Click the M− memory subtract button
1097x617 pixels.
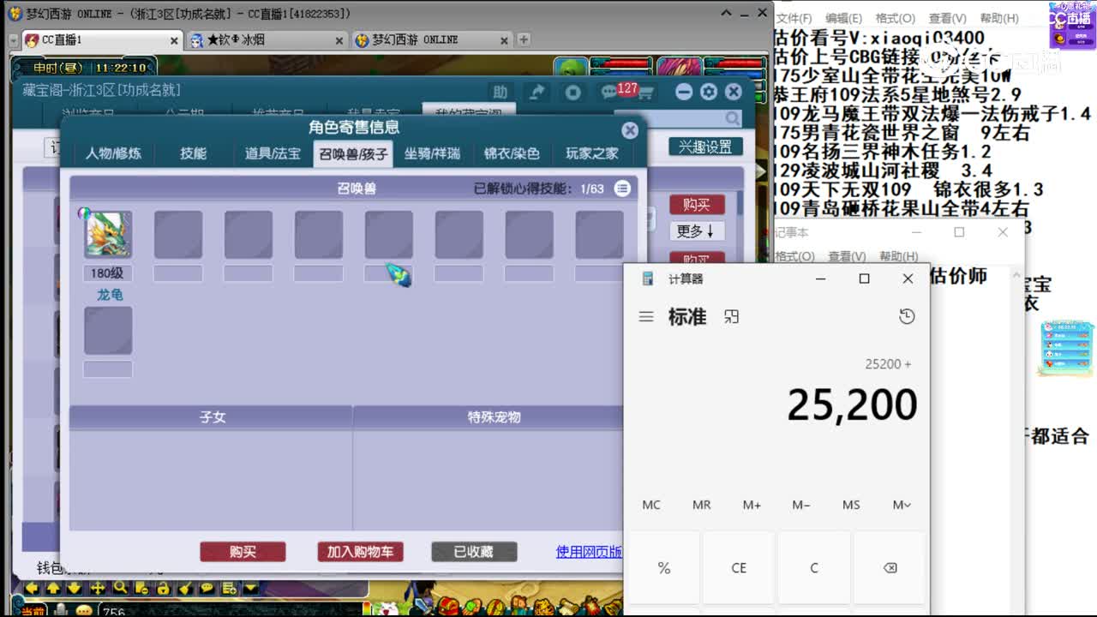(801, 505)
